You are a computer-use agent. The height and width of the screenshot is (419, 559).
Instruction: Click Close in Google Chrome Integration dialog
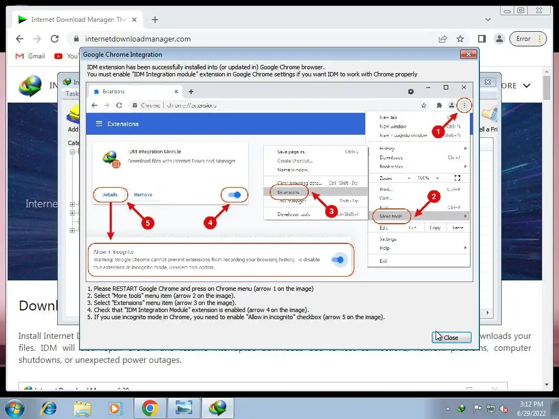pyautogui.click(x=451, y=337)
